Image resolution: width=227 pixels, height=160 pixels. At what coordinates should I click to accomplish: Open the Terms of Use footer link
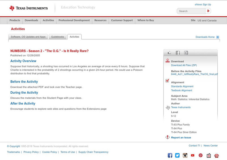[68, 152]
